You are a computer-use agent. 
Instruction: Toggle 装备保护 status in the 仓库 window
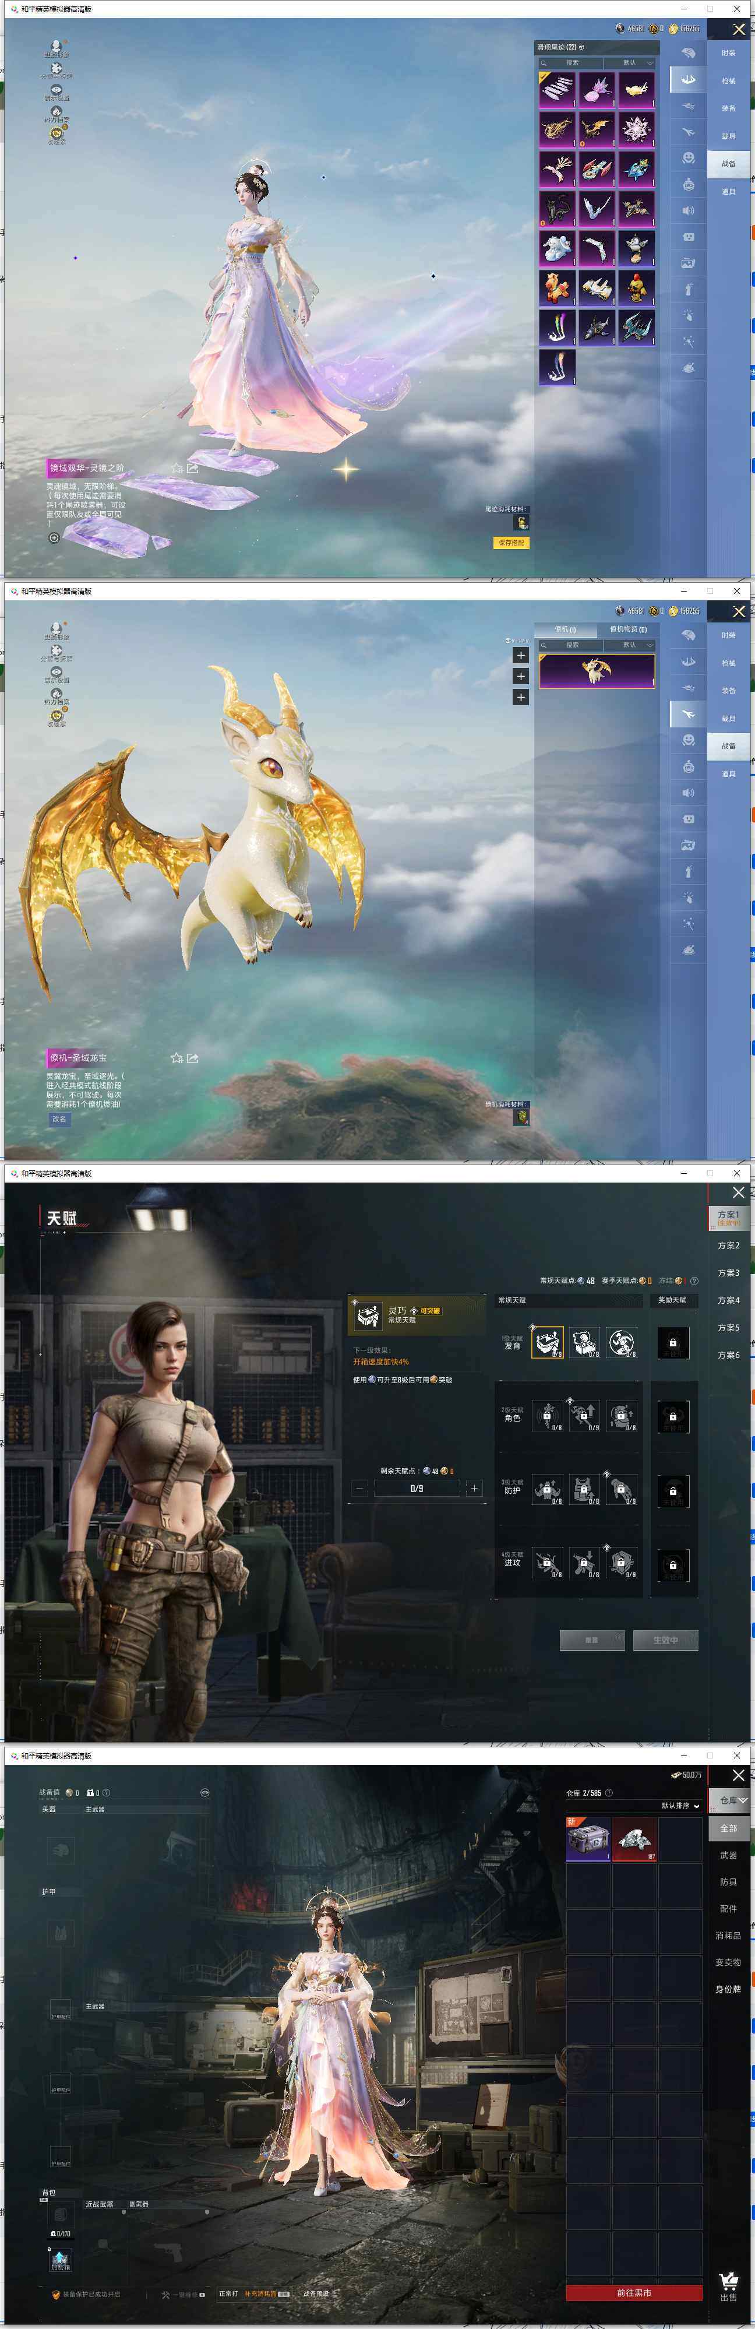pos(86,2294)
